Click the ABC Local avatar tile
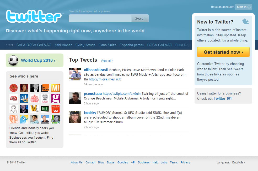This screenshot has width=258, height=171. [45, 98]
